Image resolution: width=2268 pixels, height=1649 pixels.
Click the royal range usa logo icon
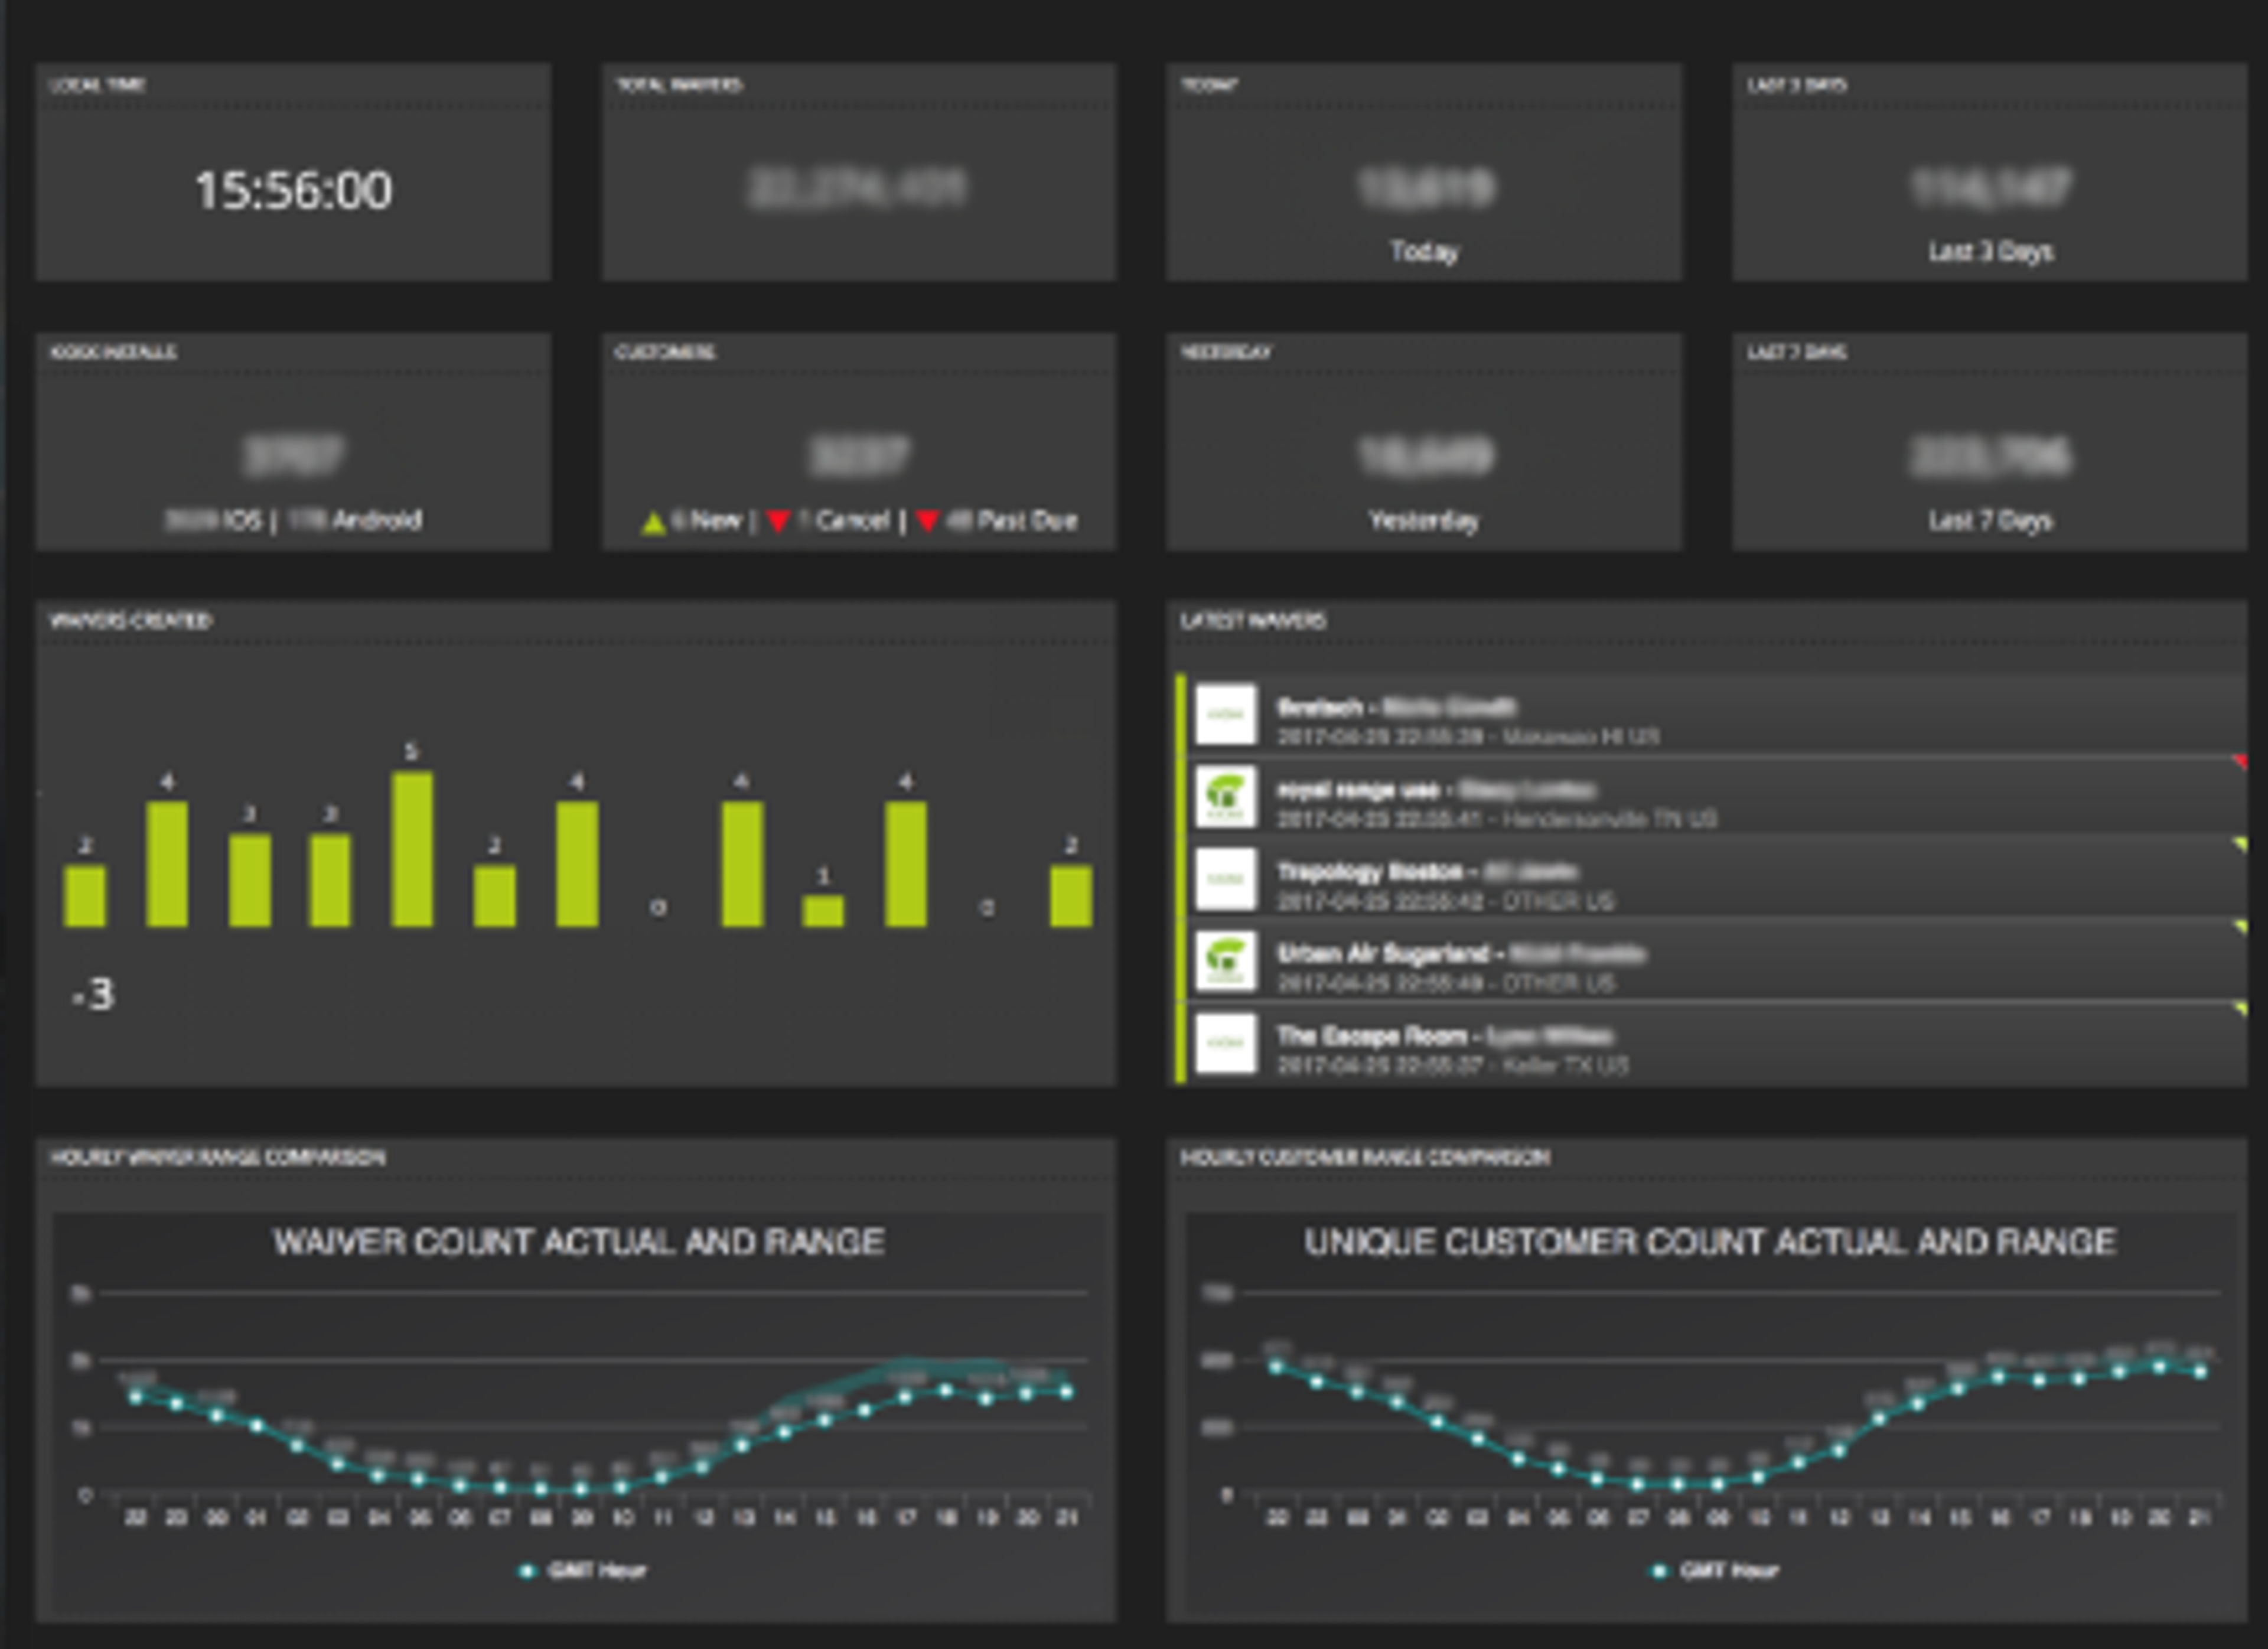click(x=1226, y=797)
